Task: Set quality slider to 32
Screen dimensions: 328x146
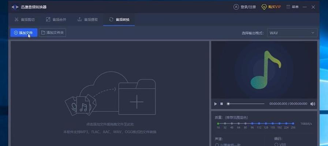Action: (225, 124)
